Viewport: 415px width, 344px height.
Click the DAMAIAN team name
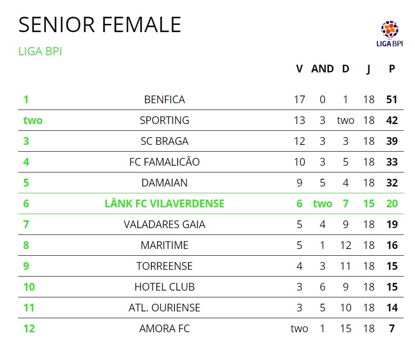[164, 183]
